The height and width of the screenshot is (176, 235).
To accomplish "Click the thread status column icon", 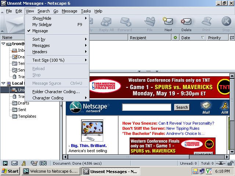I will pyautogui.click(x=175, y=38).
